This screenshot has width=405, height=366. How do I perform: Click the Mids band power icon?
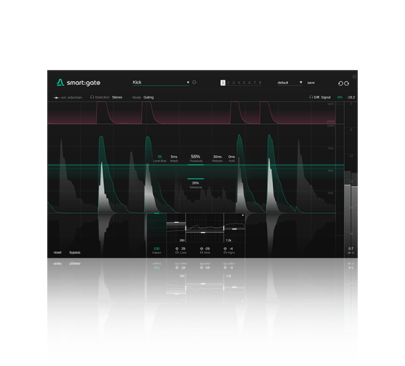point(201,249)
